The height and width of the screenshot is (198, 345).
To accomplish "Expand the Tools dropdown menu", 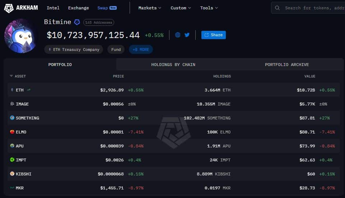I will tap(209, 8).
